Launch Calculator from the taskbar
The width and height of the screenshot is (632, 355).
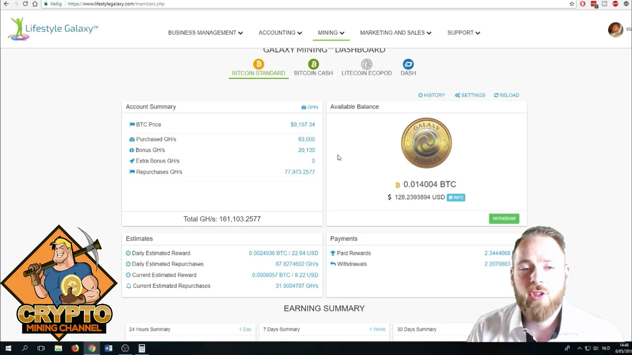coord(142,349)
